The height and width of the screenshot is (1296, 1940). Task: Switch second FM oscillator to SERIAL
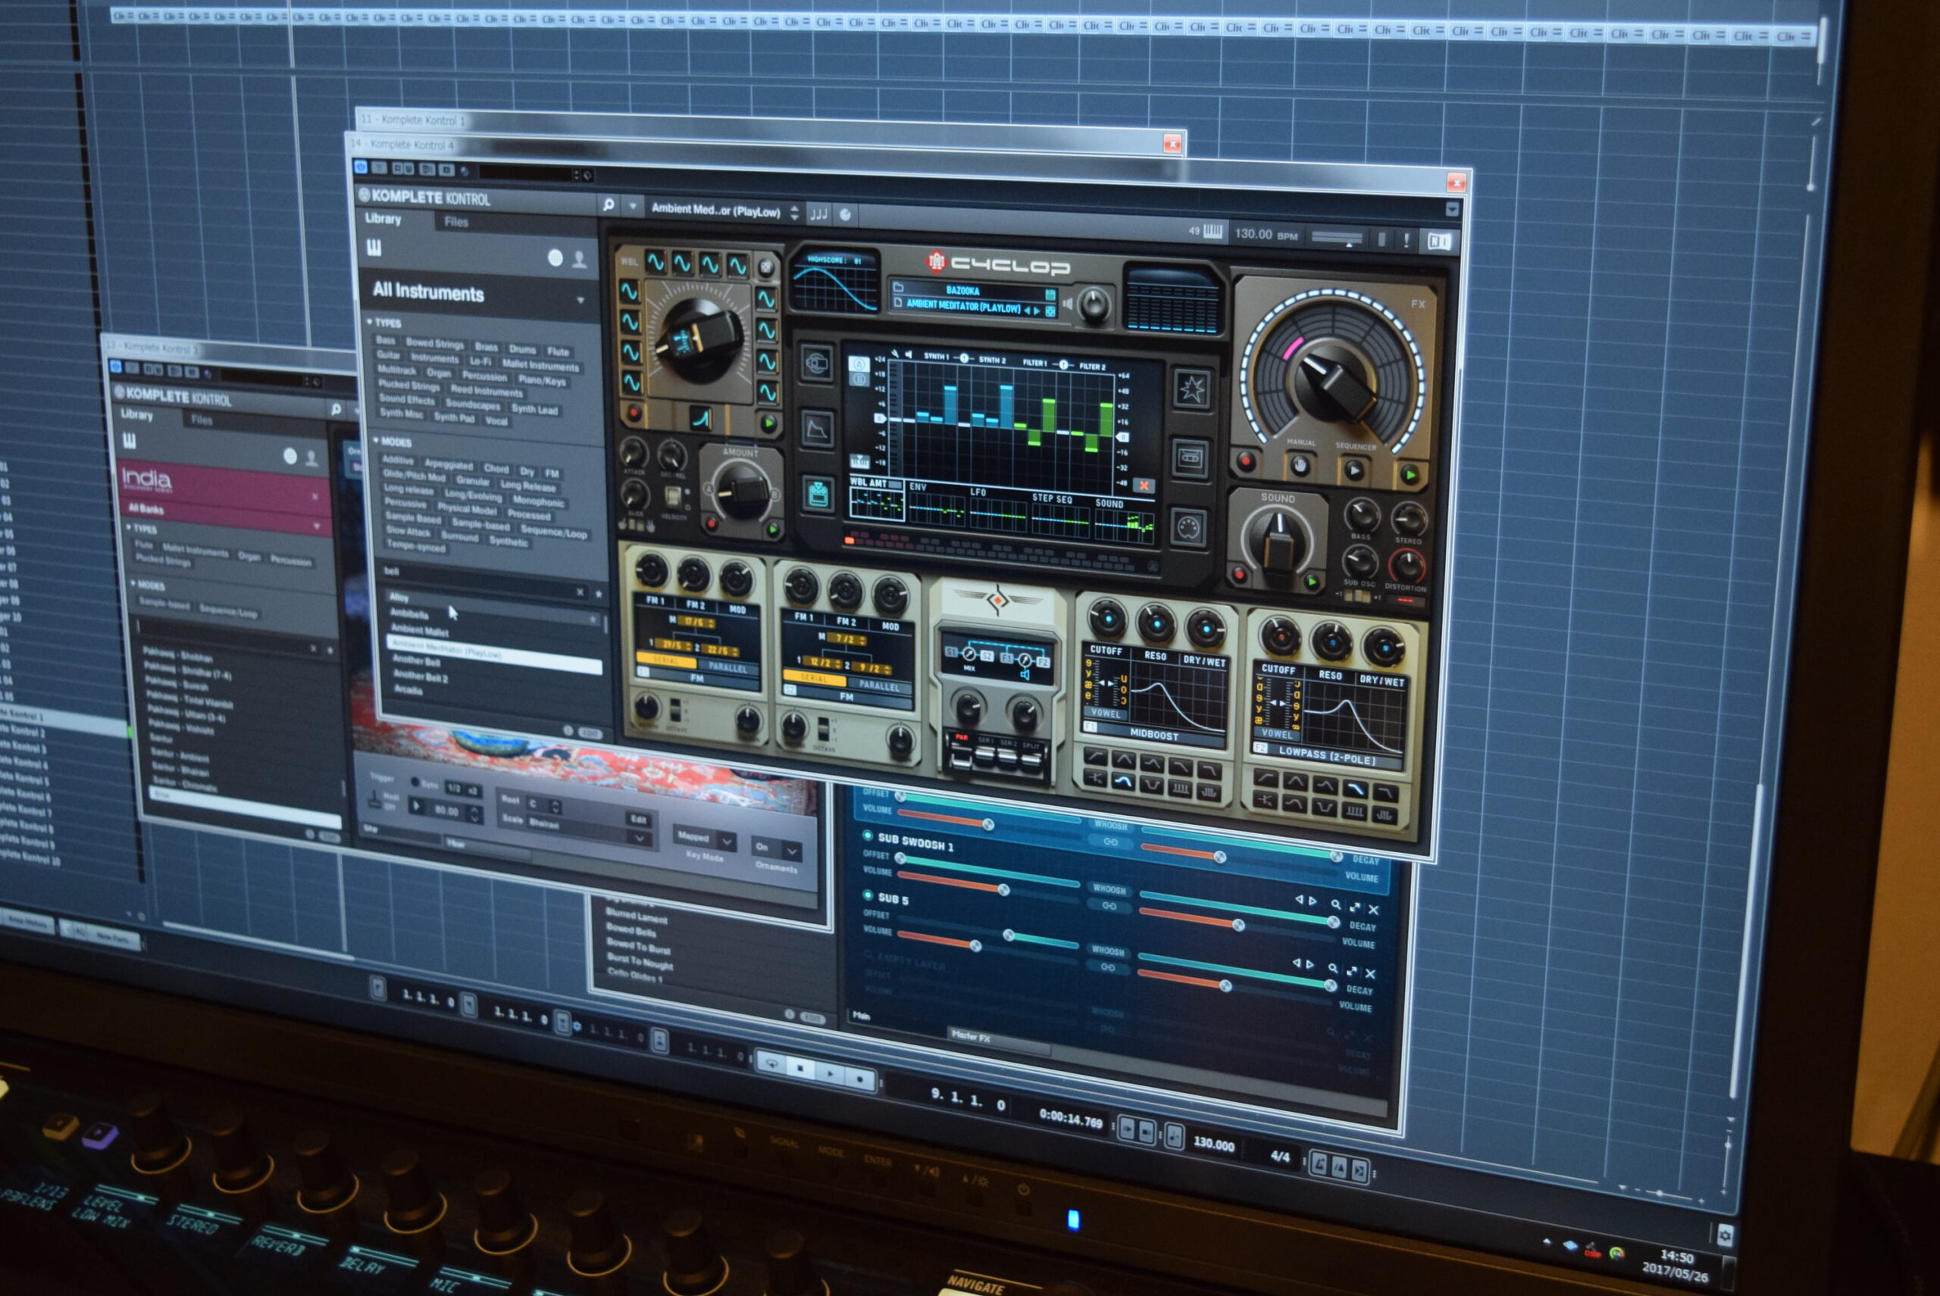[x=815, y=677]
